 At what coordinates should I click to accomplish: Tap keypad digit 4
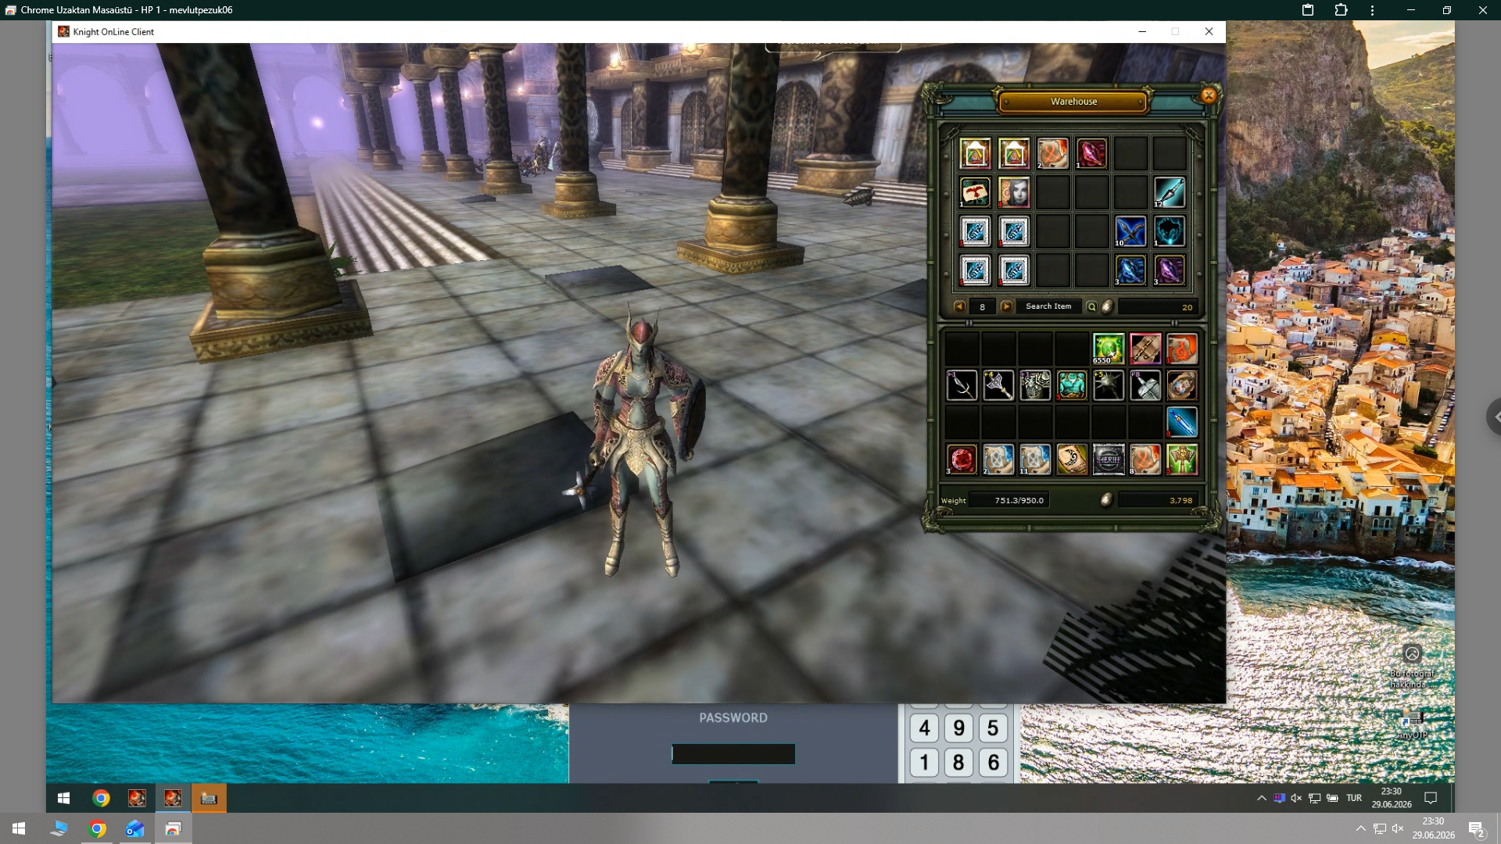(925, 728)
